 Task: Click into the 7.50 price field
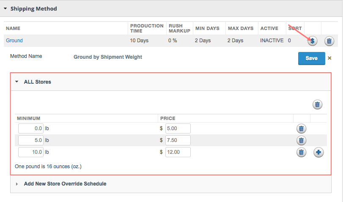tap(178, 140)
